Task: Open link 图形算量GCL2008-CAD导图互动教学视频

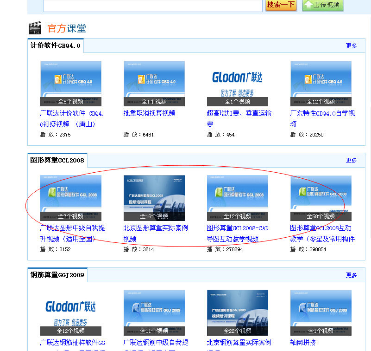Action: (x=238, y=233)
